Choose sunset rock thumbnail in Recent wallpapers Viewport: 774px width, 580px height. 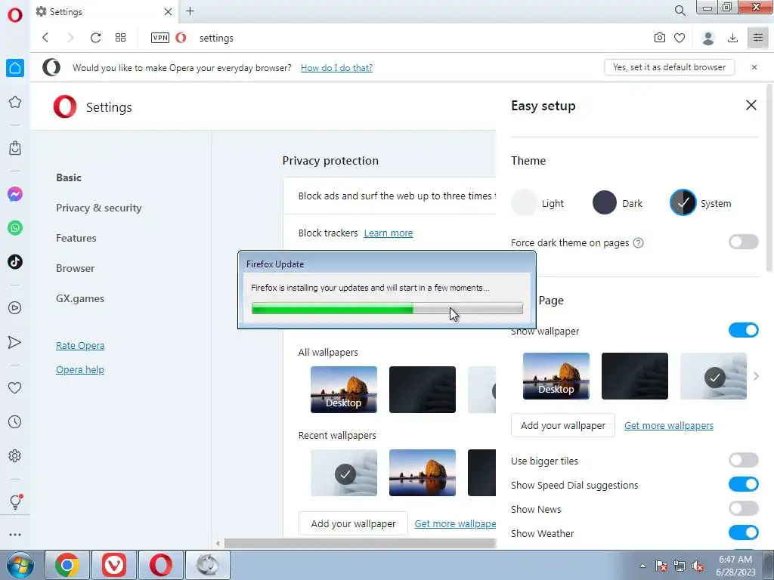423,473
